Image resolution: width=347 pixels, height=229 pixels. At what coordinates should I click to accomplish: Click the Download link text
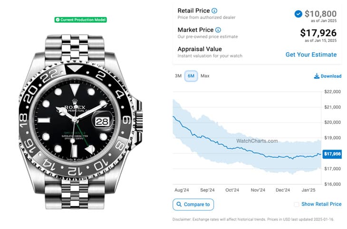pyautogui.click(x=331, y=76)
